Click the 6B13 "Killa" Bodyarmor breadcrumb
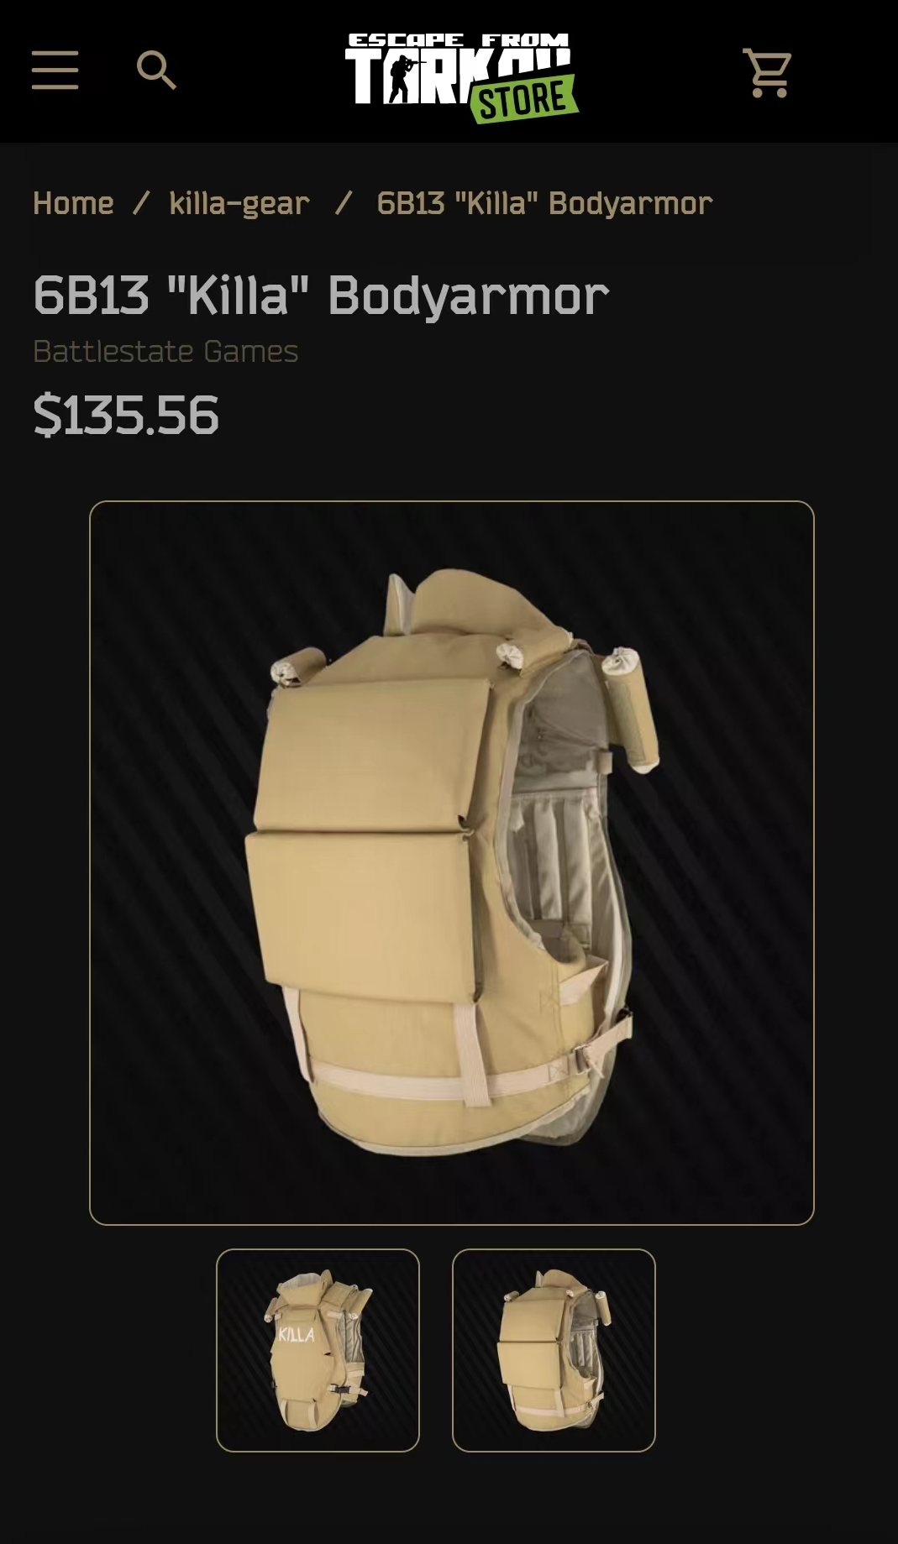This screenshot has height=1544, width=898. (544, 203)
